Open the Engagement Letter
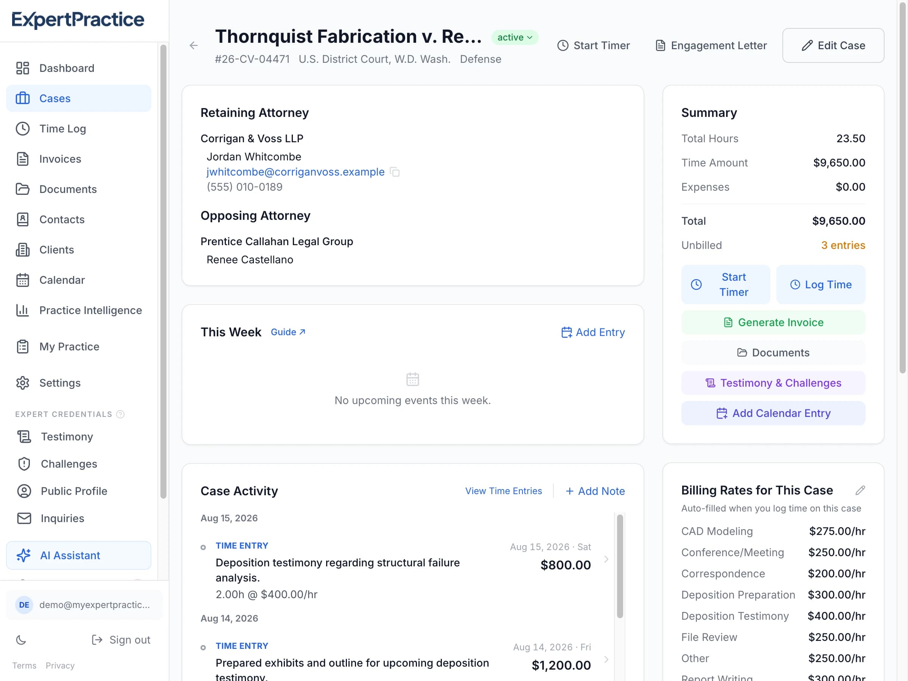This screenshot has width=908, height=681. [711, 45]
